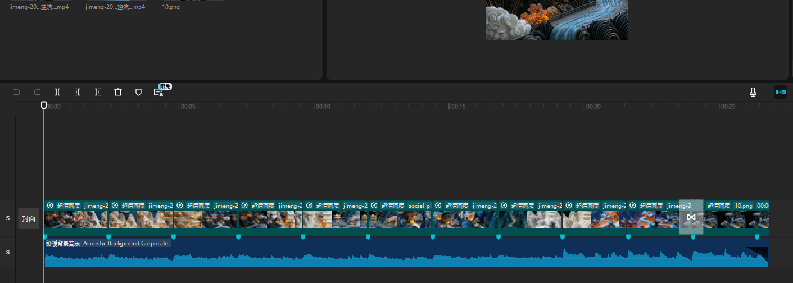Click the tool icon with 限免 badge

[158, 92]
